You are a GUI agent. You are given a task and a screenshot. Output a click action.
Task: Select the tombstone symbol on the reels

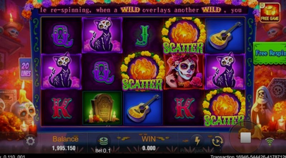coord(102,108)
